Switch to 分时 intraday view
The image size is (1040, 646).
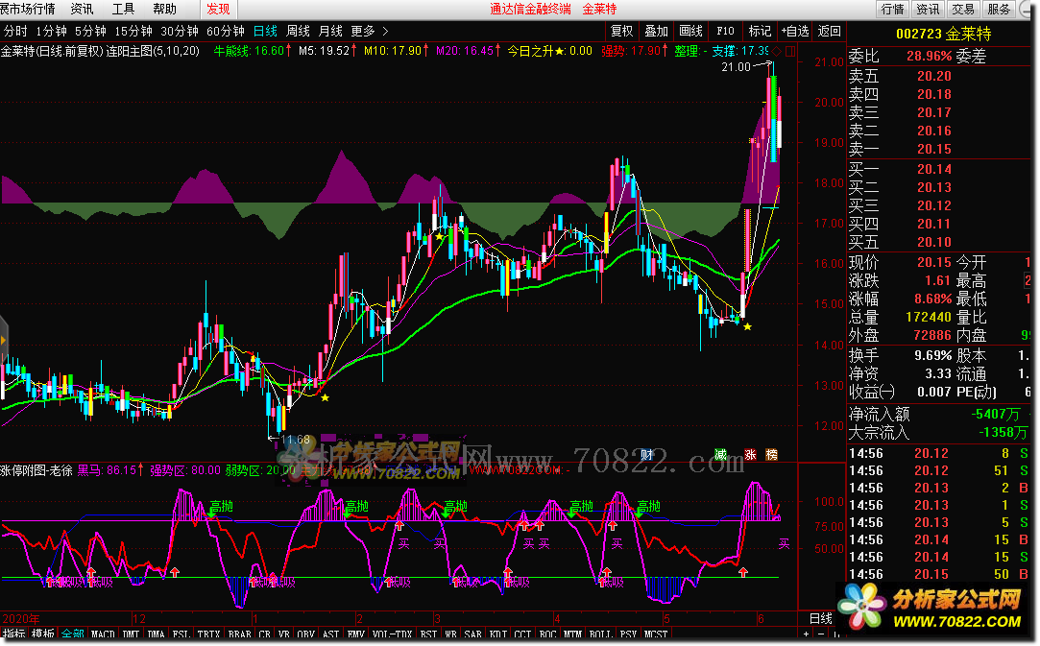[16, 31]
